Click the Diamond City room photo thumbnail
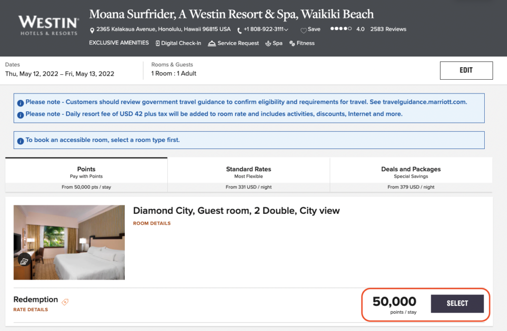 coord(69,242)
